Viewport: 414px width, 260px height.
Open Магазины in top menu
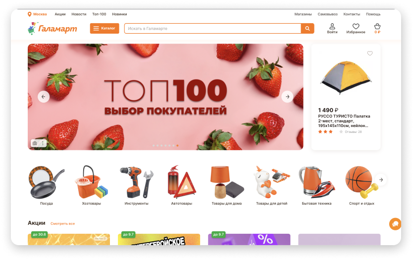point(303,14)
